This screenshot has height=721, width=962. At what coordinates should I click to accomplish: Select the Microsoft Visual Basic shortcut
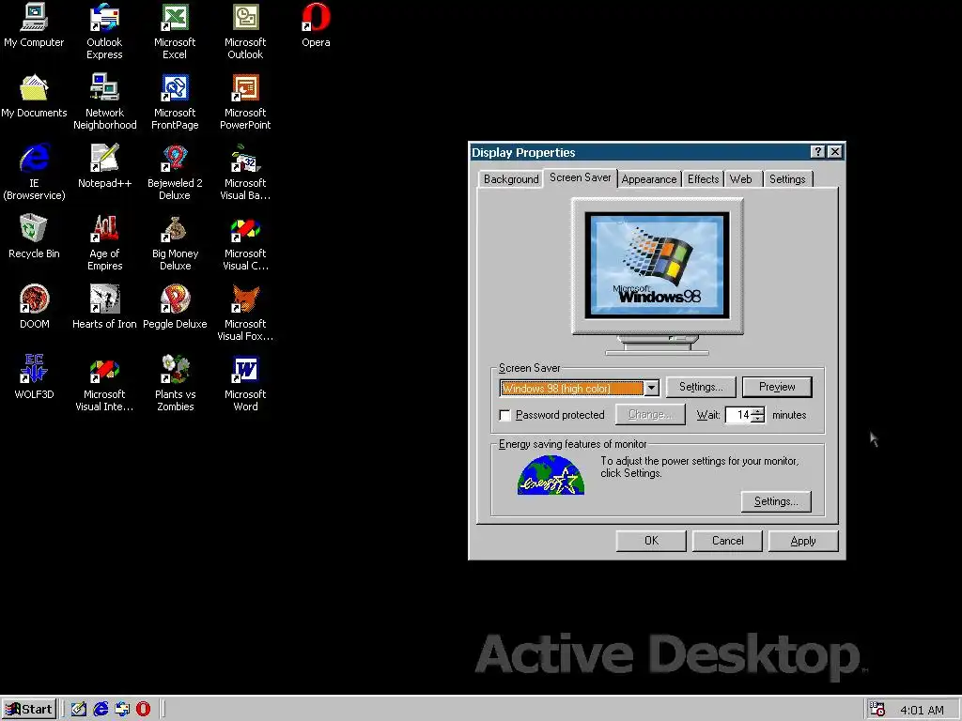coord(245,172)
